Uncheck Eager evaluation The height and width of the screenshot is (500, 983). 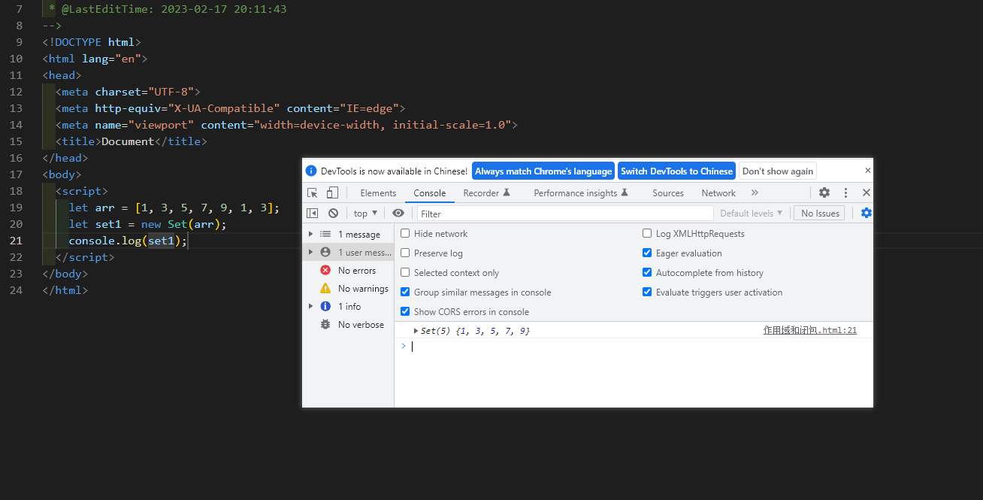click(x=647, y=253)
